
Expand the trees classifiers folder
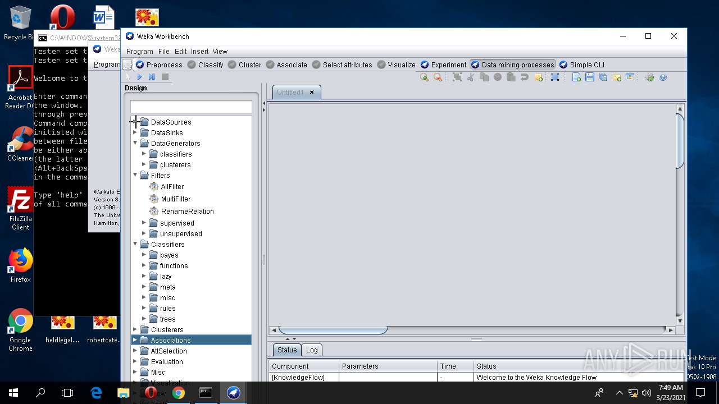pyautogui.click(x=144, y=319)
